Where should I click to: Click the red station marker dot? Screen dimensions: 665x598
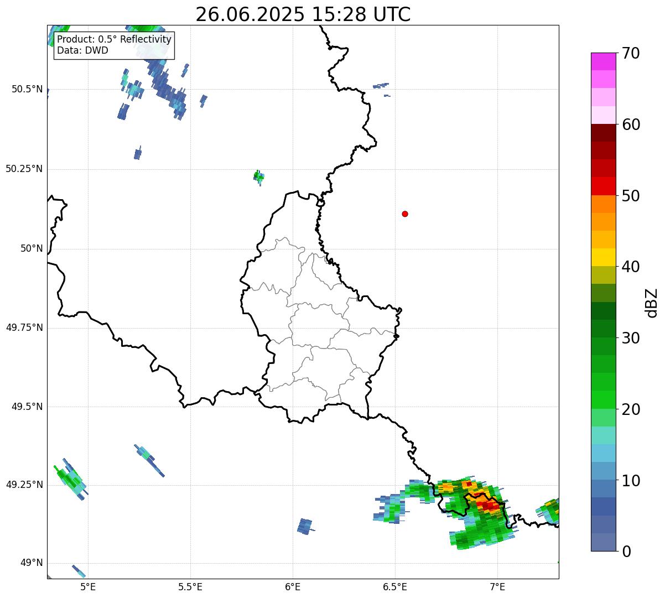tap(405, 214)
